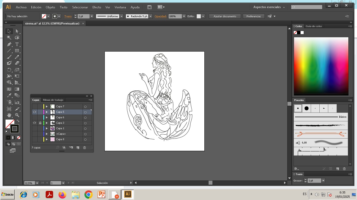The width and height of the screenshot is (357, 200).
Task: Switch to Guía de color tab
Action: [x=314, y=26]
